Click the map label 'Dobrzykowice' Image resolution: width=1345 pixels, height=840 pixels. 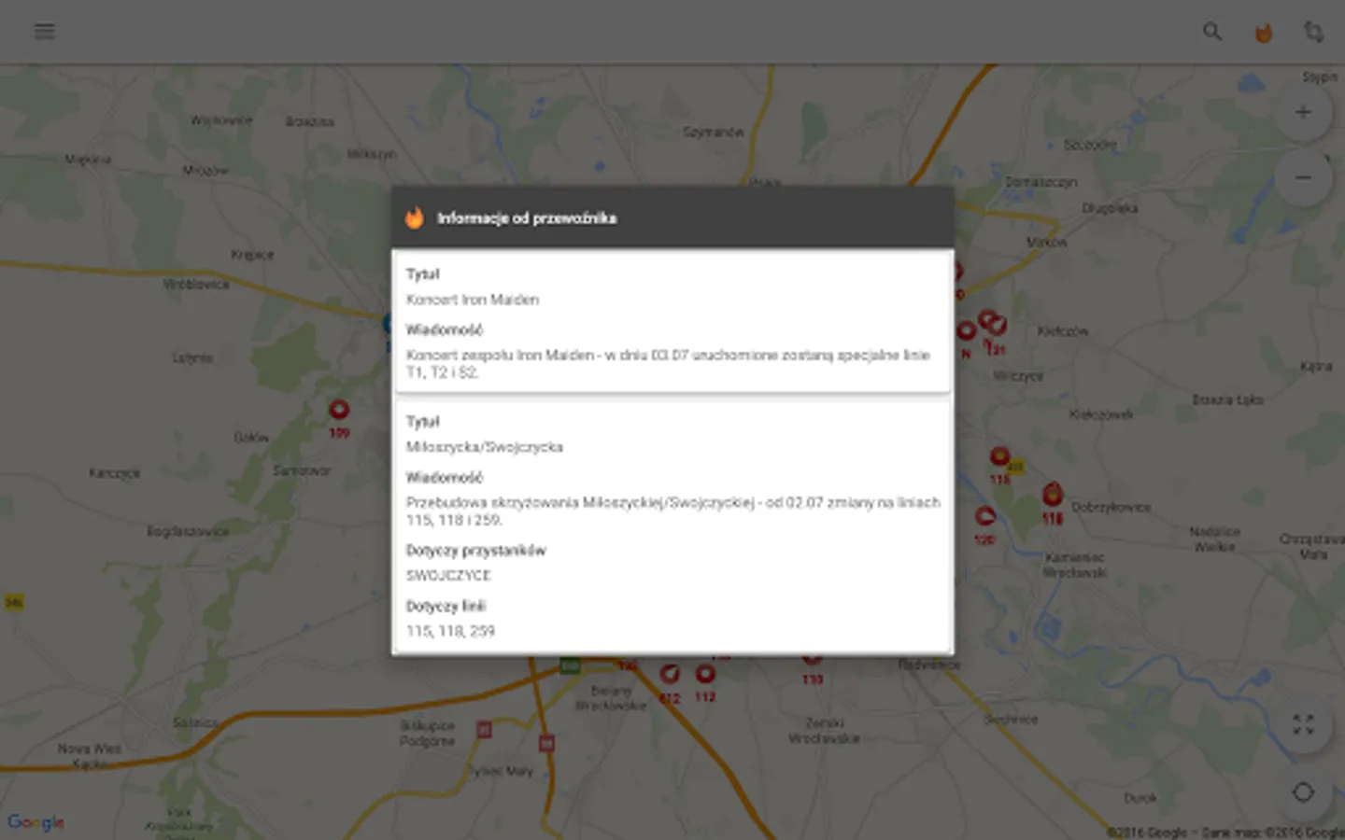1111,508
